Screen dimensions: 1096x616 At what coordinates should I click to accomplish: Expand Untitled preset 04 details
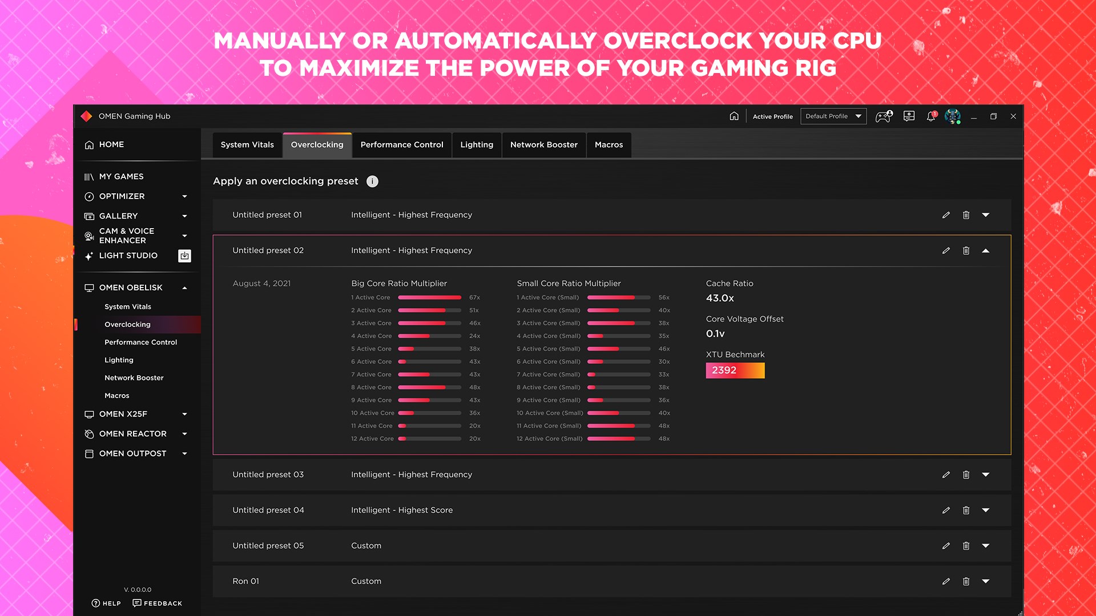pyautogui.click(x=985, y=510)
